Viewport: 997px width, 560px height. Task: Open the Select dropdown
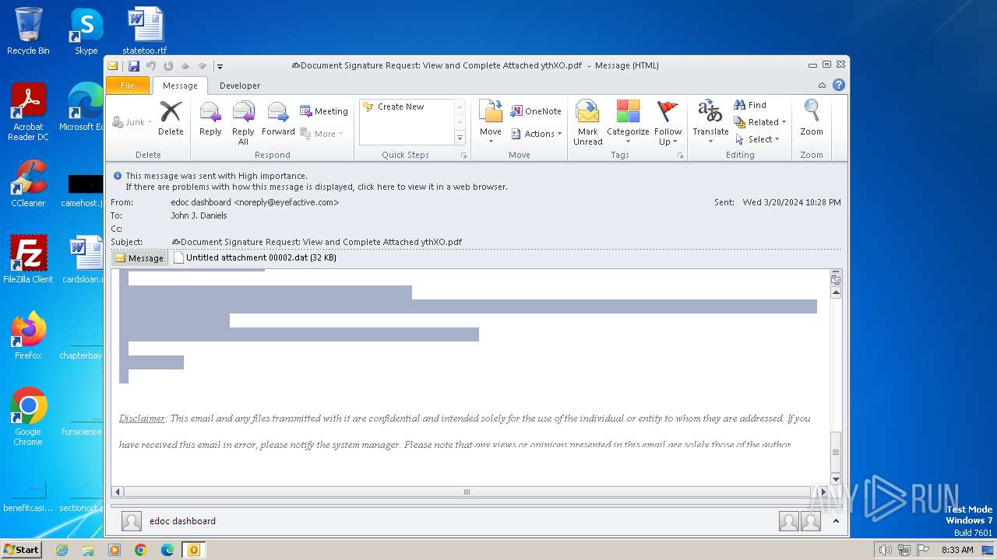(x=757, y=139)
